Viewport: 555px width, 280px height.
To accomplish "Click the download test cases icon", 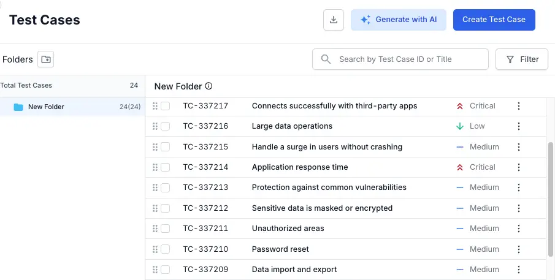I will 334,20.
